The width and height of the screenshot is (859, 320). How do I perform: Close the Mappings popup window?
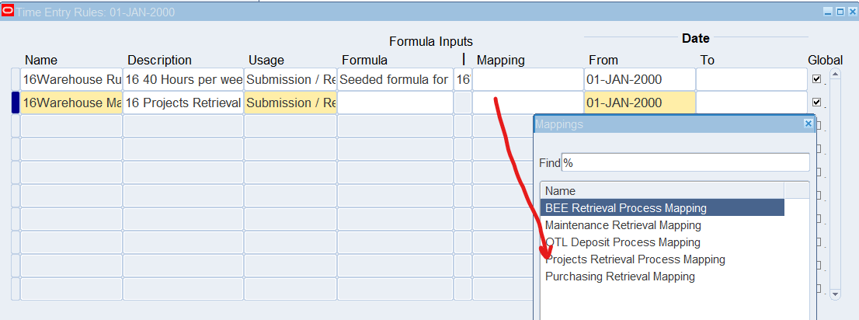808,123
